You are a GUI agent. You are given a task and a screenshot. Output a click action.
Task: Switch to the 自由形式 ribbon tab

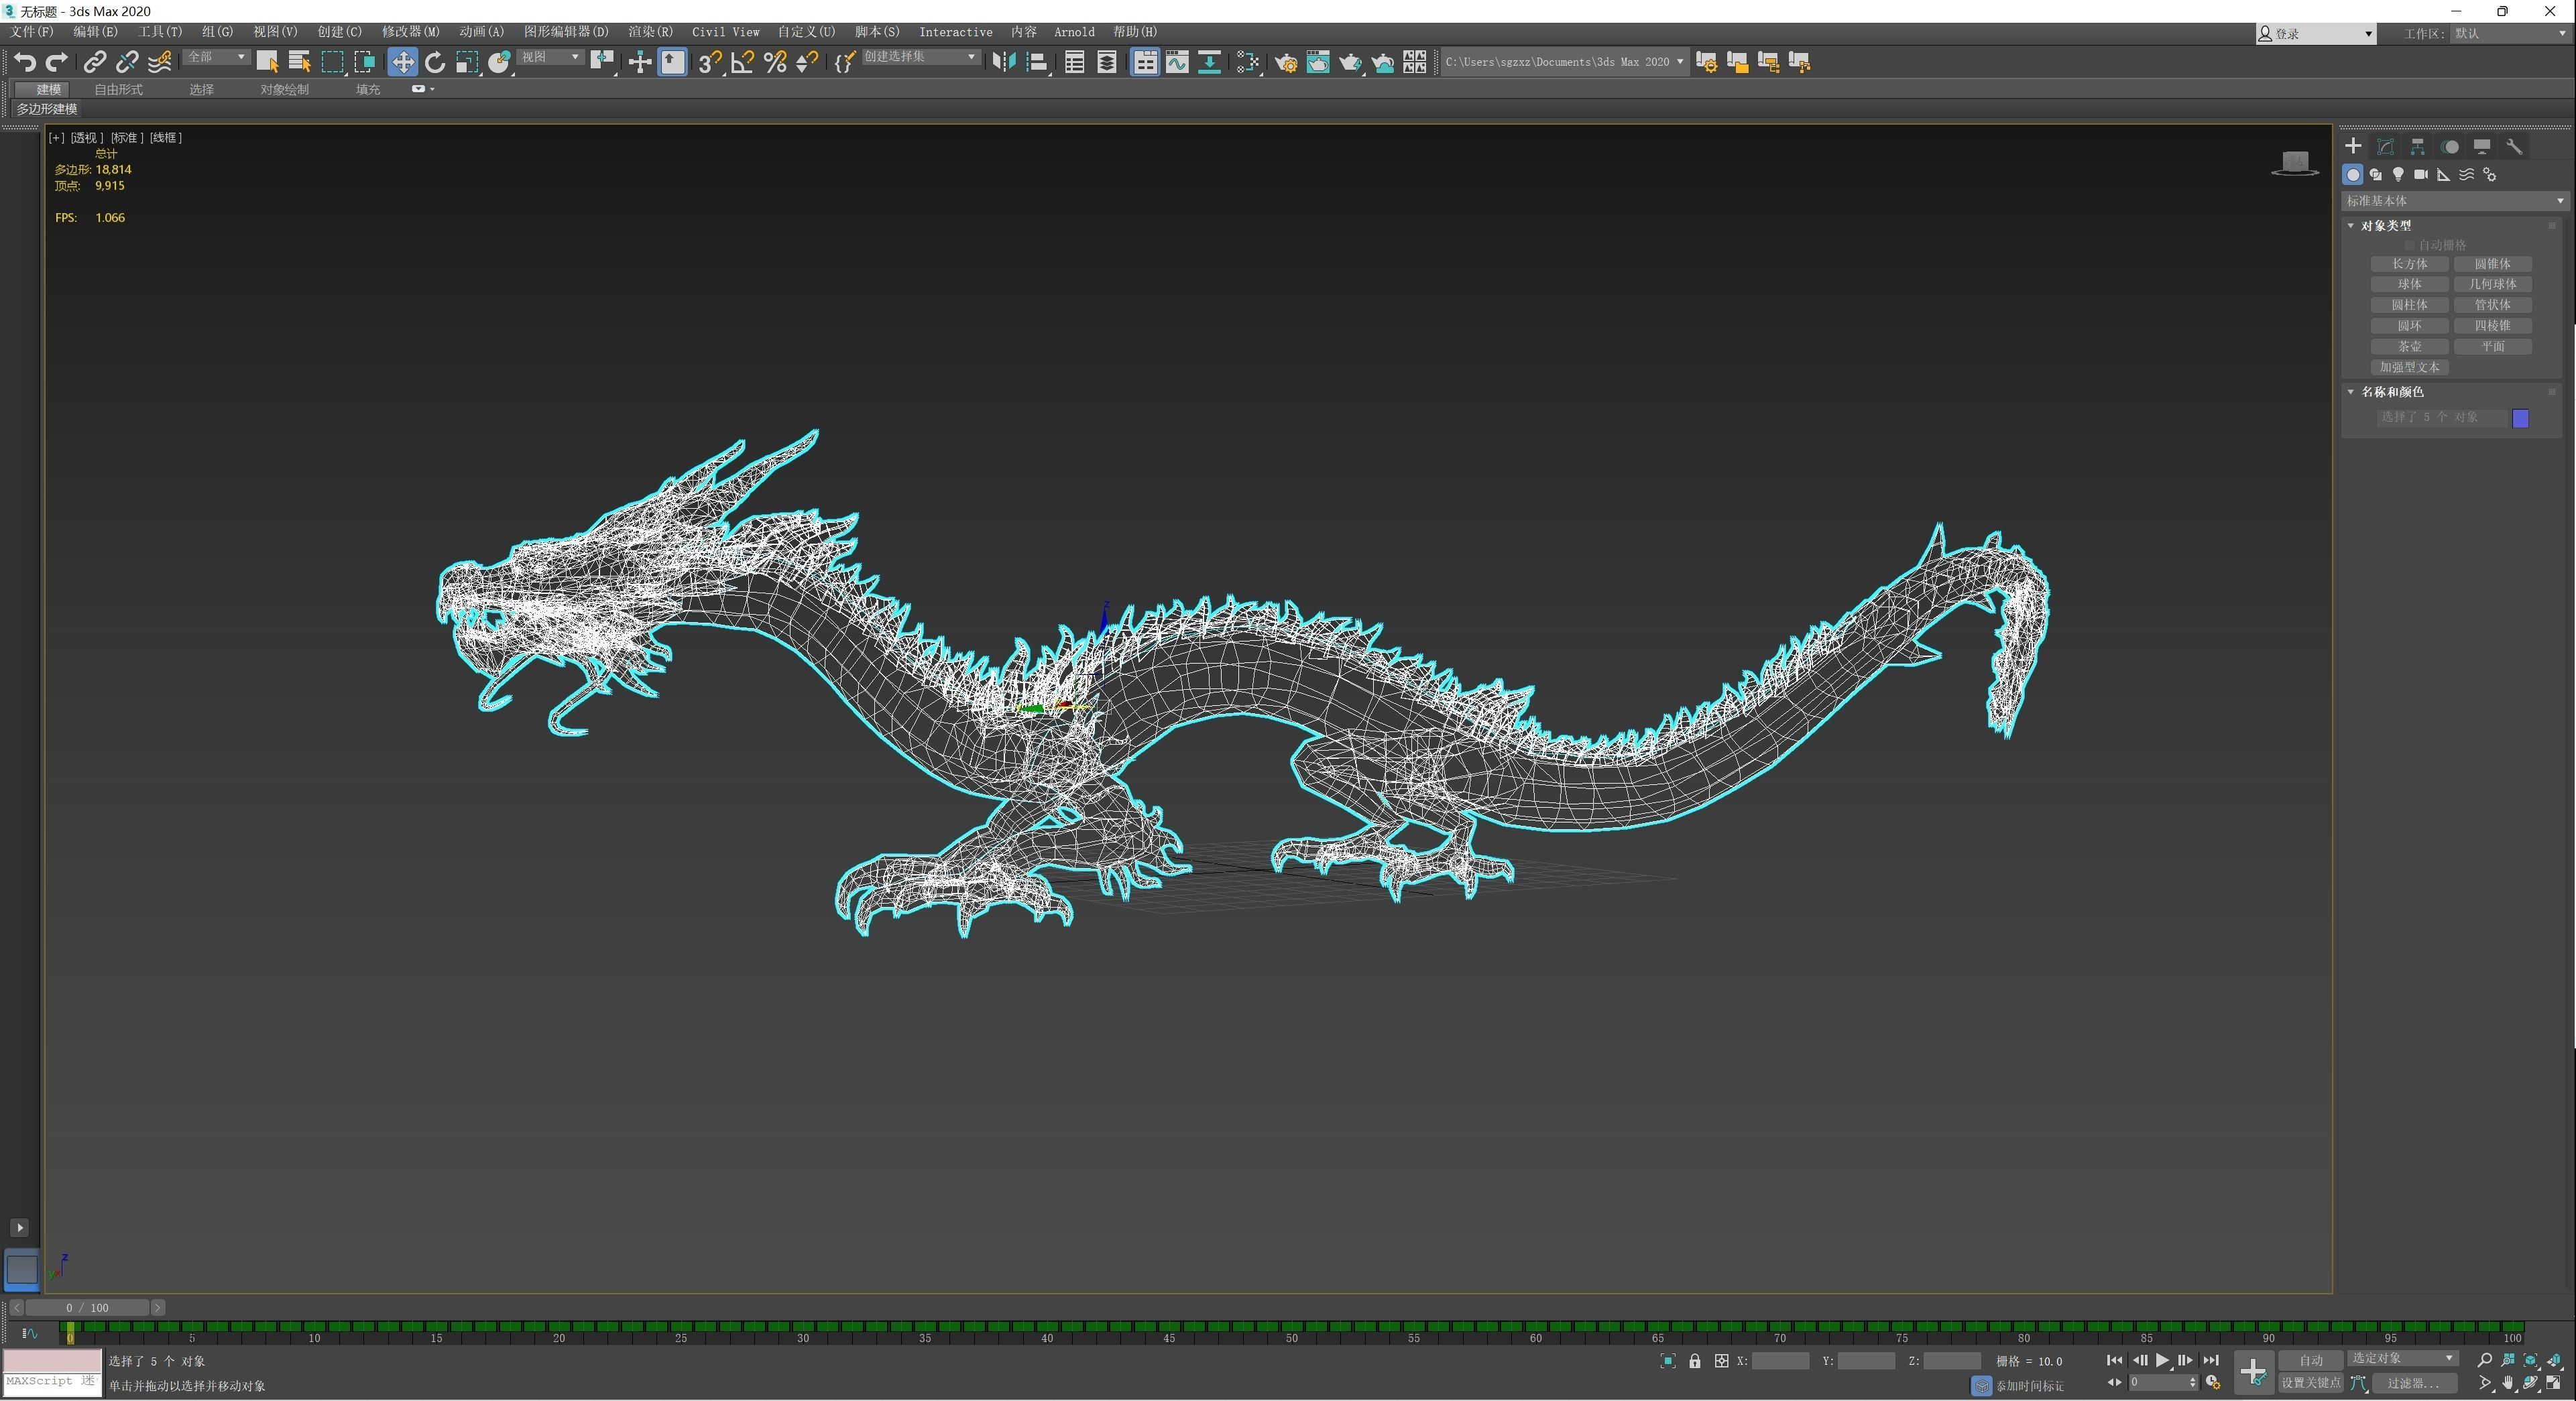118,90
